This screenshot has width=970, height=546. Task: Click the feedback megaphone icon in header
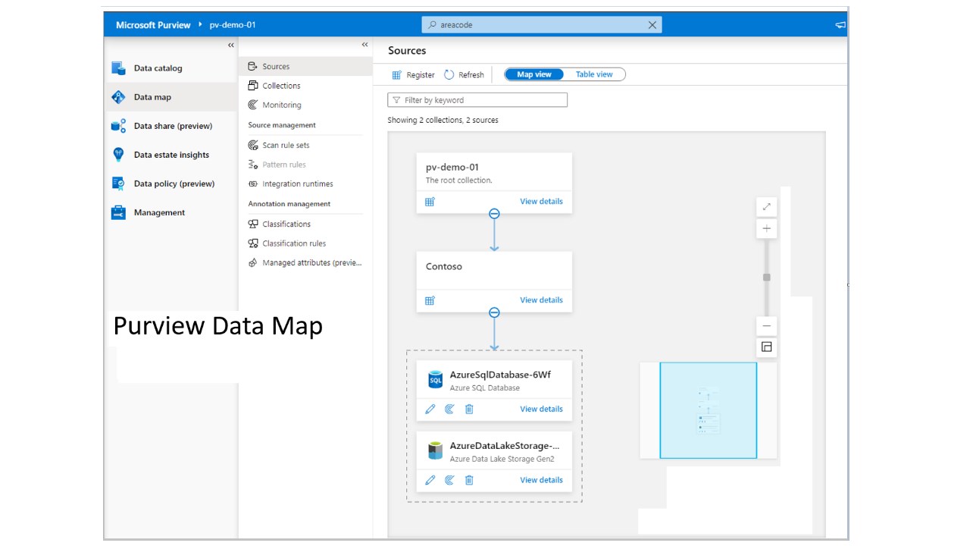pos(840,25)
